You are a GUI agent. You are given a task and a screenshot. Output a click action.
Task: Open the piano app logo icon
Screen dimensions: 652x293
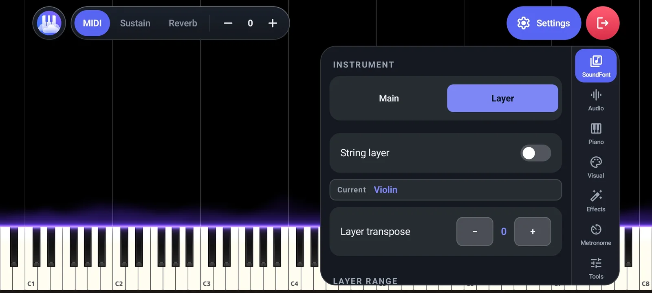pos(49,23)
